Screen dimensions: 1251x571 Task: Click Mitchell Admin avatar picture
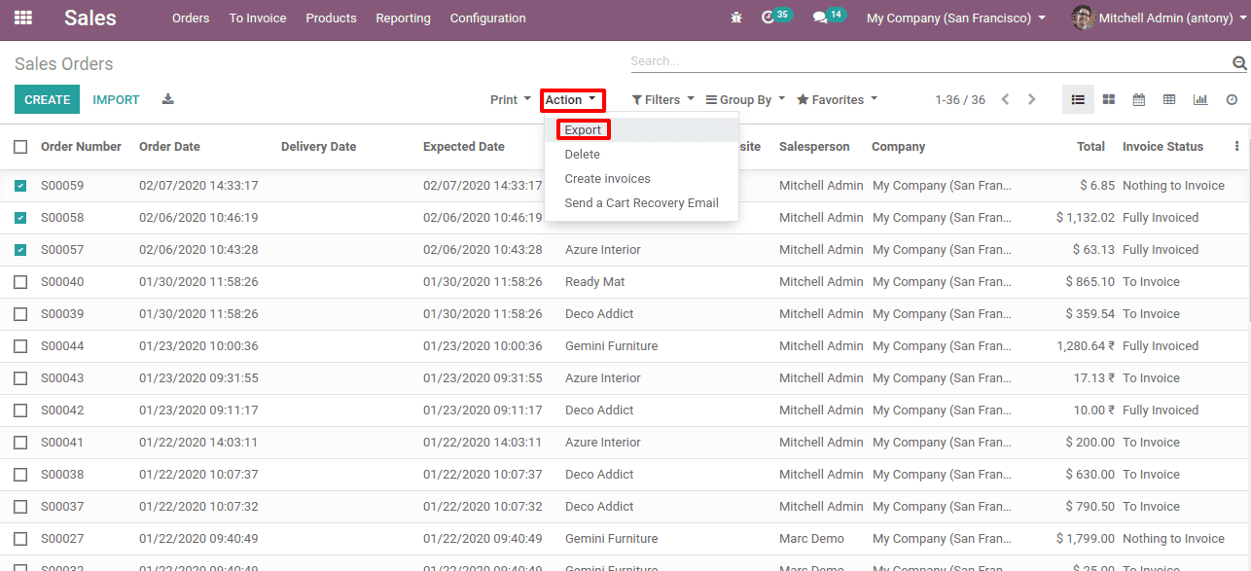click(x=1082, y=18)
